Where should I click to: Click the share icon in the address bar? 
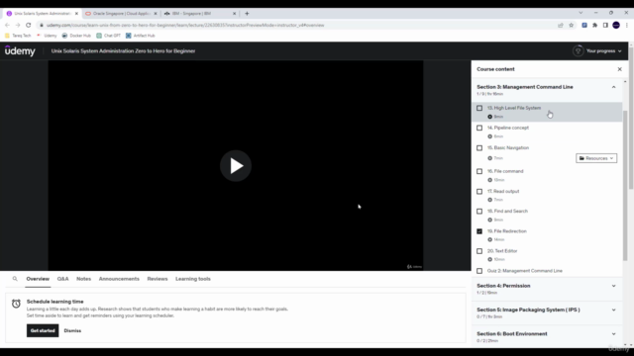(561, 25)
